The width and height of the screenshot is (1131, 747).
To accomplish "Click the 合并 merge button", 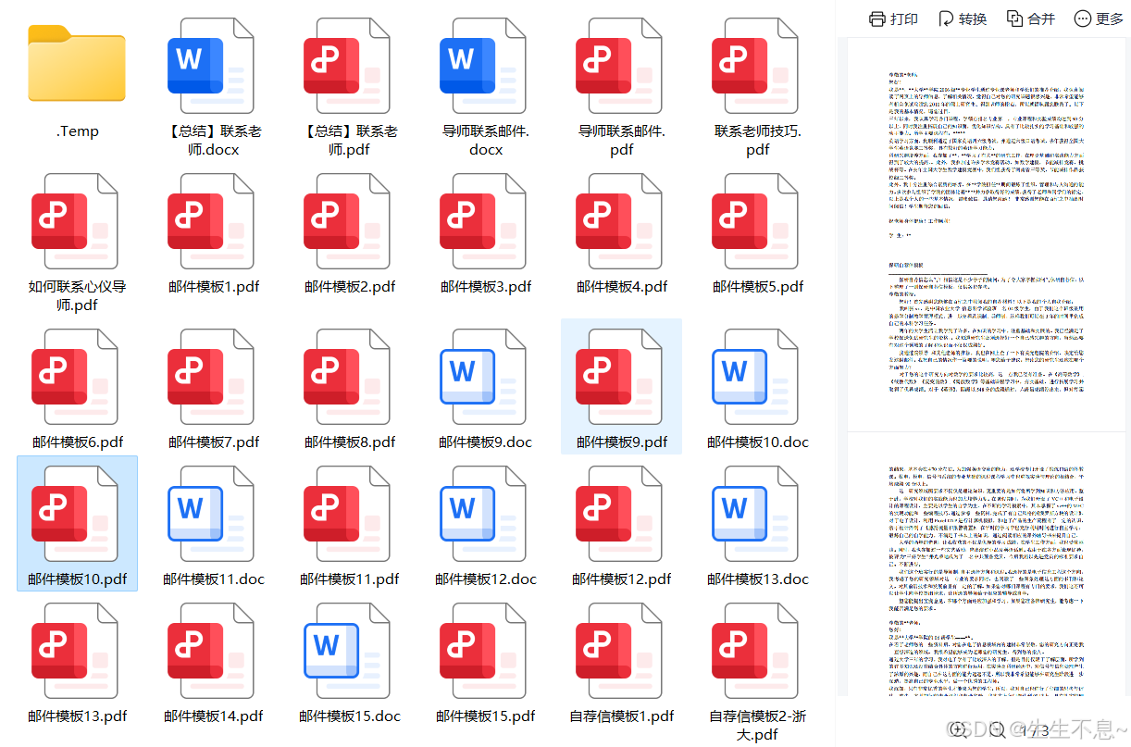I will pyautogui.click(x=1030, y=19).
